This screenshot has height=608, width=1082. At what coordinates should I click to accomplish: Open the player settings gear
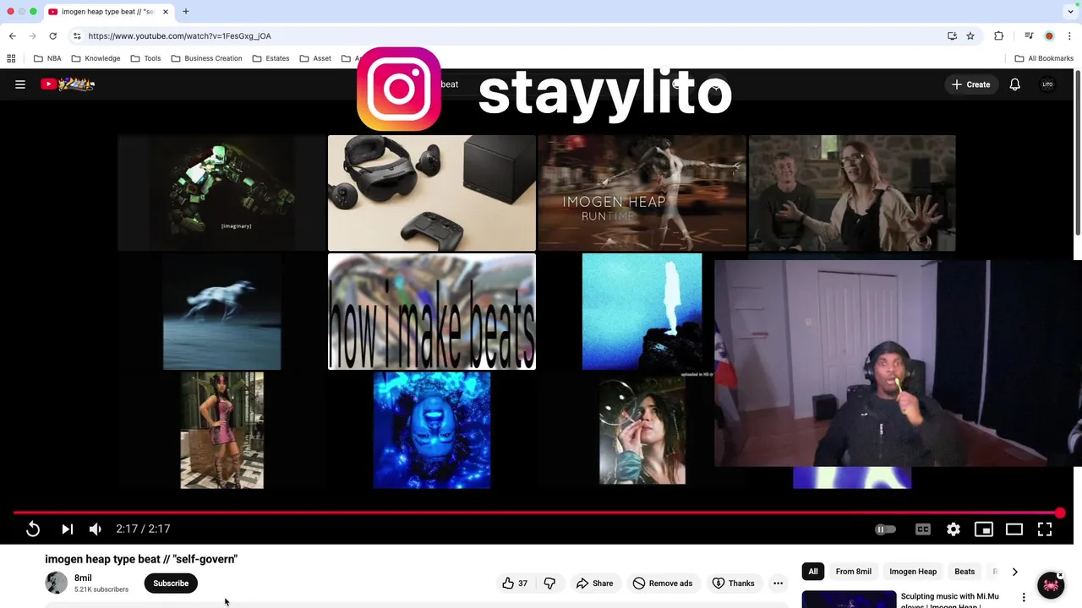pyautogui.click(x=954, y=529)
